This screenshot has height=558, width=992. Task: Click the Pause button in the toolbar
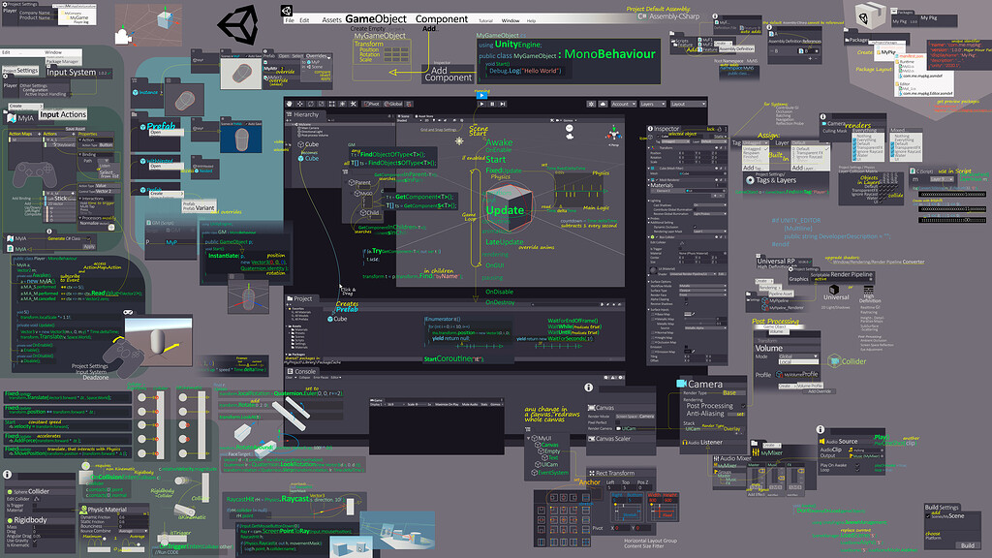point(492,104)
